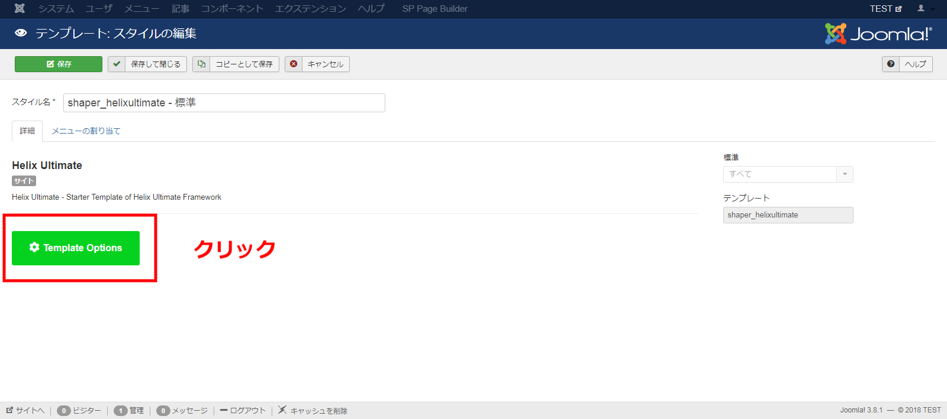This screenshot has width=947, height=419.
Task: Click the message count badge in the footer
Action: (x=163, y=411)
